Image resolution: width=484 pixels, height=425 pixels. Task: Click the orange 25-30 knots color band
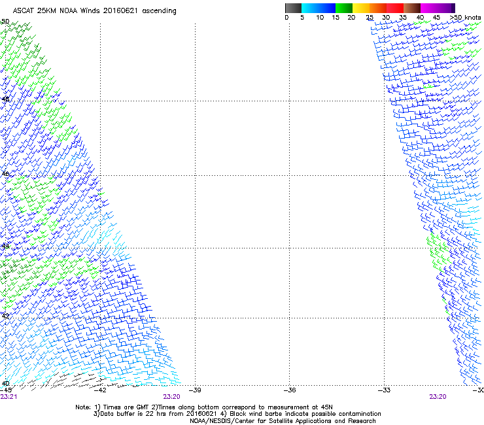tap(378, 8)
